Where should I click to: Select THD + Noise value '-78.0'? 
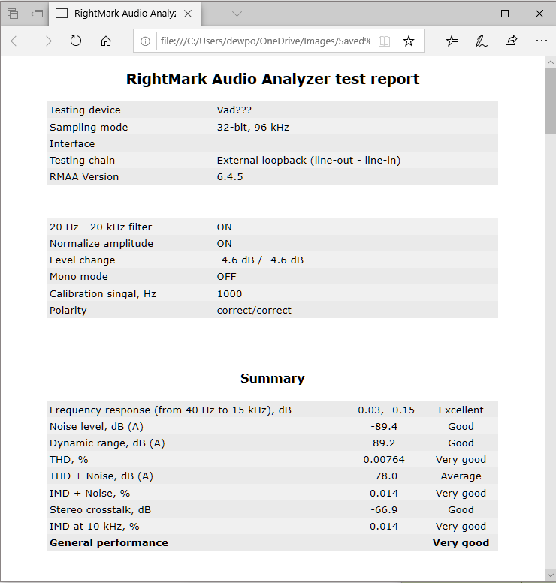(x=384, y=476)
